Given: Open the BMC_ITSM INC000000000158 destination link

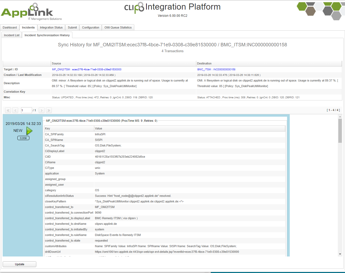Looking at the screenshot, I should tap(216, 70).
